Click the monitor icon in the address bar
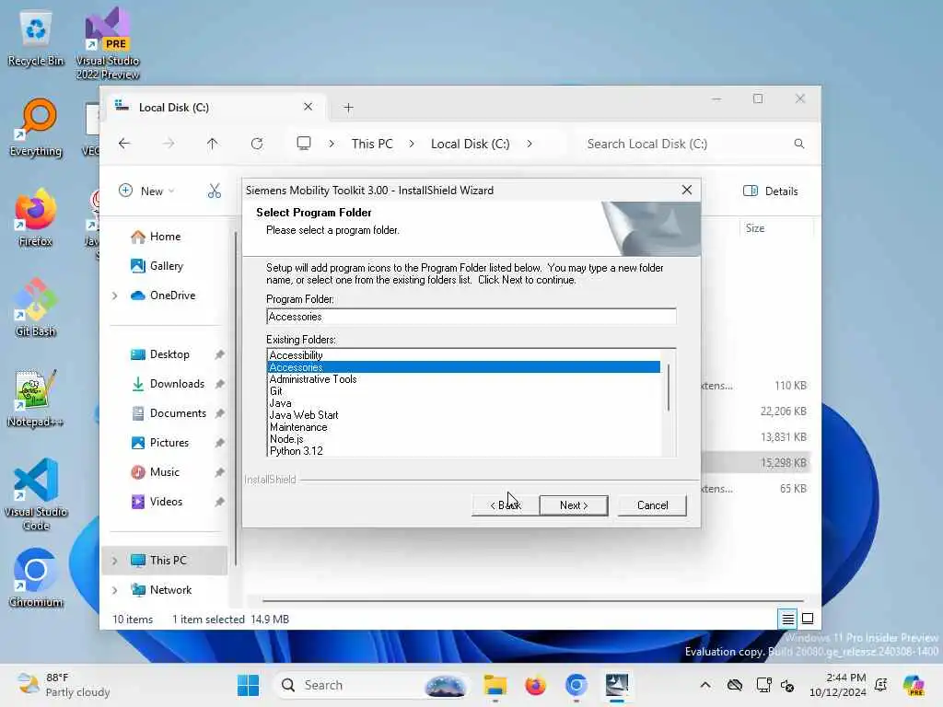This screenshot has height=707, width=943. point(304,144)
